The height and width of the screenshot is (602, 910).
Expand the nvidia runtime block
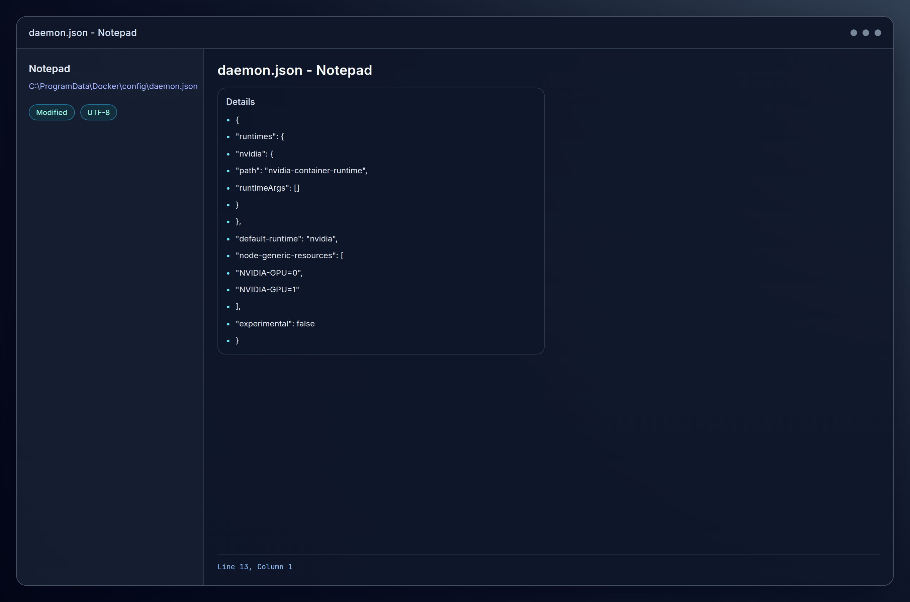pos(254,154)
